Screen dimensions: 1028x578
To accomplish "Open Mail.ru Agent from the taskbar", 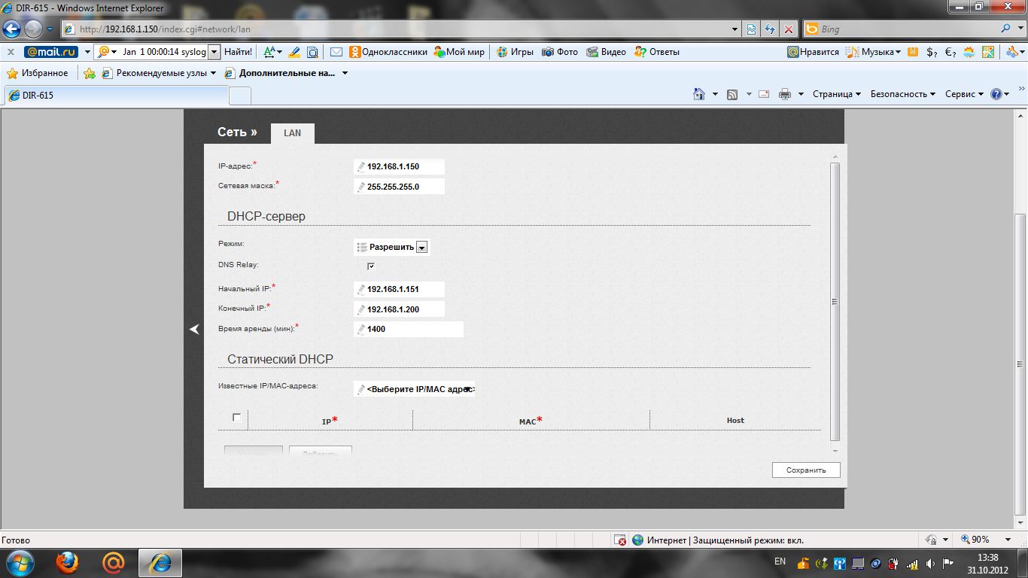I will tap(114, 563).
